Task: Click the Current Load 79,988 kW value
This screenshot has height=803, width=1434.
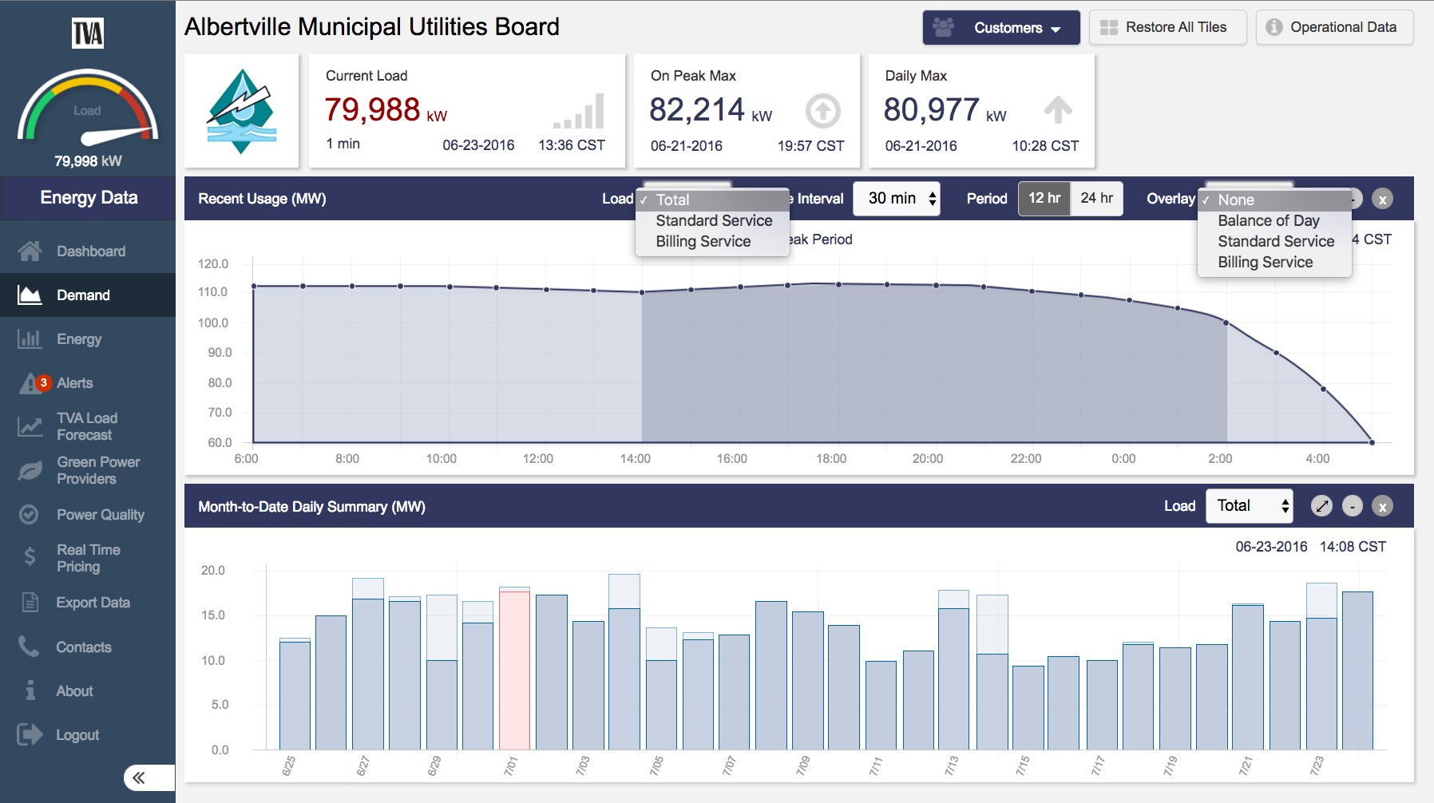Action: 386,110
